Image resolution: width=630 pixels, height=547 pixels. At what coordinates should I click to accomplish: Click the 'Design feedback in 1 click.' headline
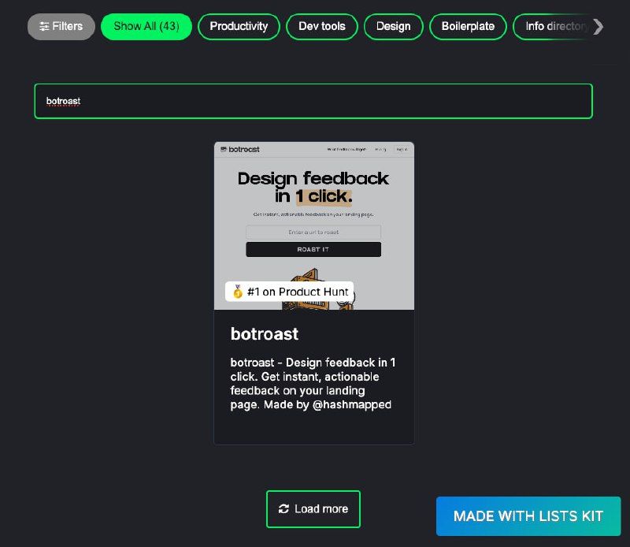313,187
